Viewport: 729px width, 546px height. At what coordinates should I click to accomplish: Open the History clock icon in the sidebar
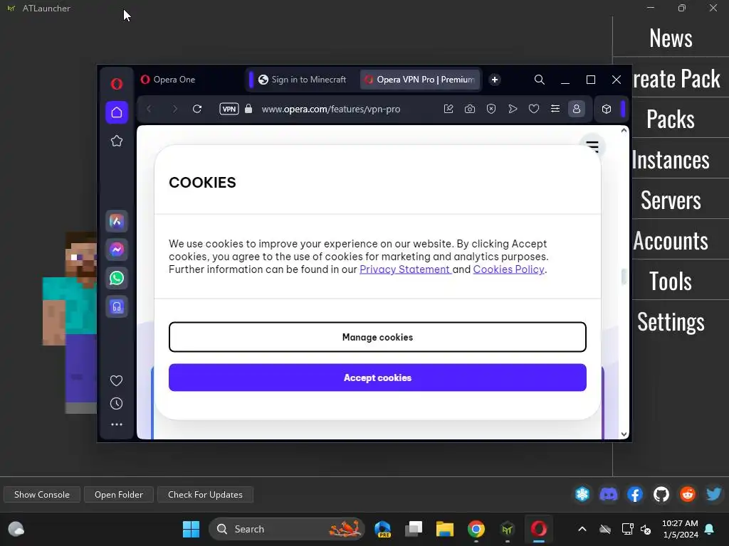[x=116, y=404]
